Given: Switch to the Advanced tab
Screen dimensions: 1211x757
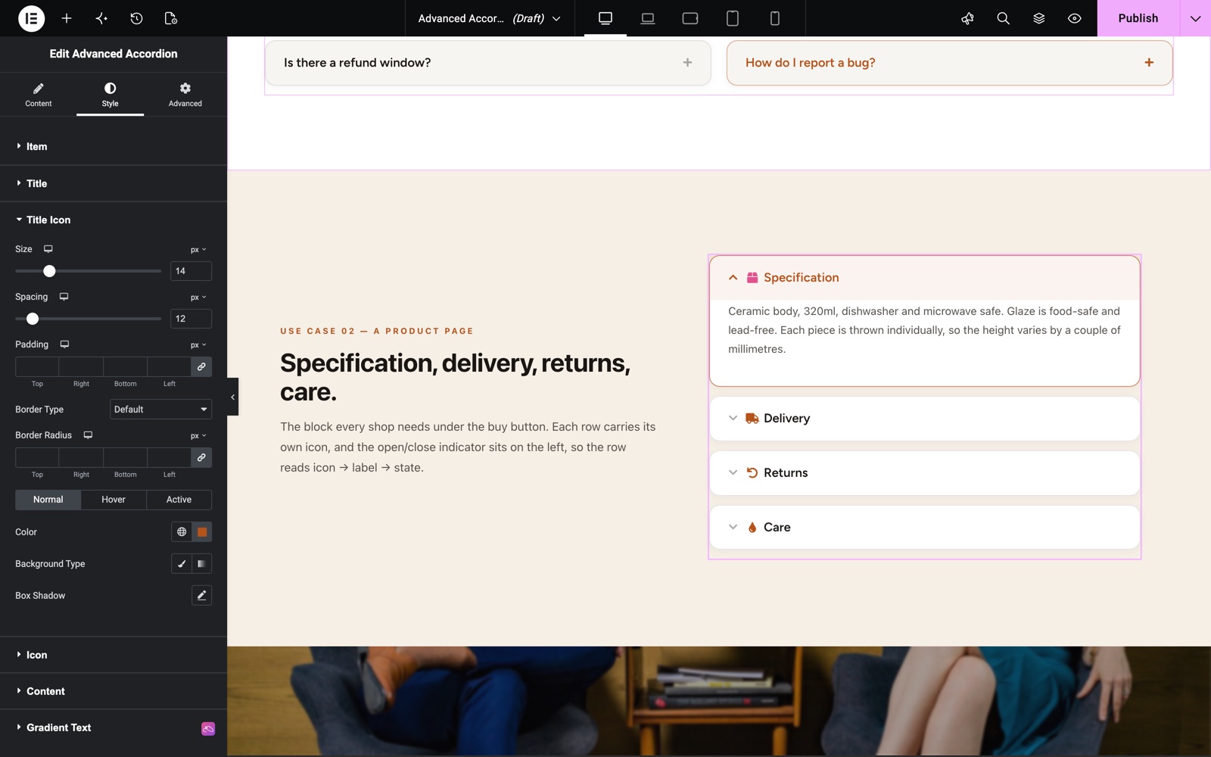Looking at the screenshot, I should (185, 95).
